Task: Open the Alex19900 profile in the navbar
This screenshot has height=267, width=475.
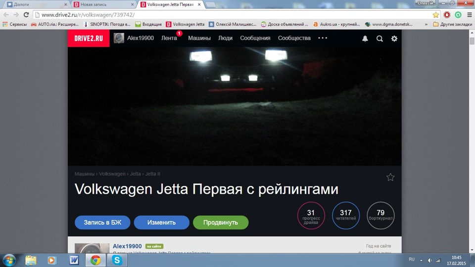Action: pos(140,38)
